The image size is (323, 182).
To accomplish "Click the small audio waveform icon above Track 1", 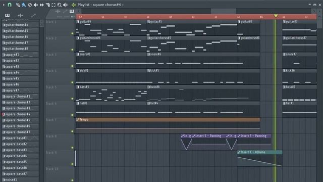I will (x=58, y=11).
